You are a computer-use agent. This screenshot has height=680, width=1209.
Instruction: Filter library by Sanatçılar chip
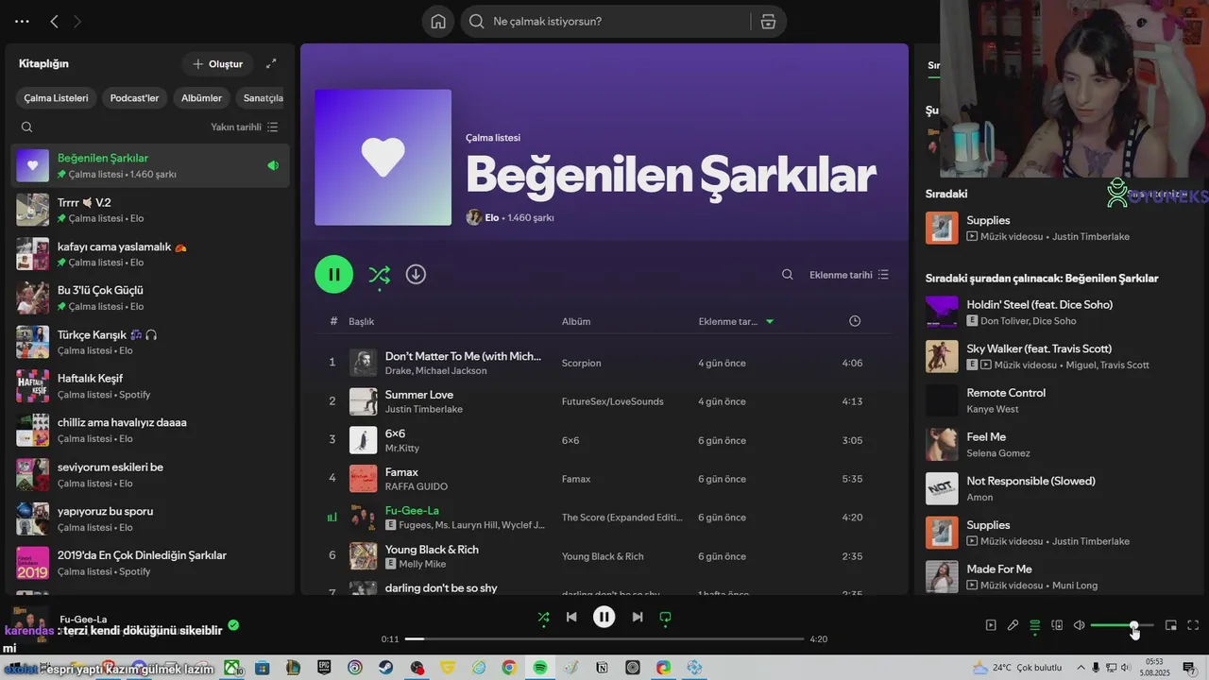point(262,97)
